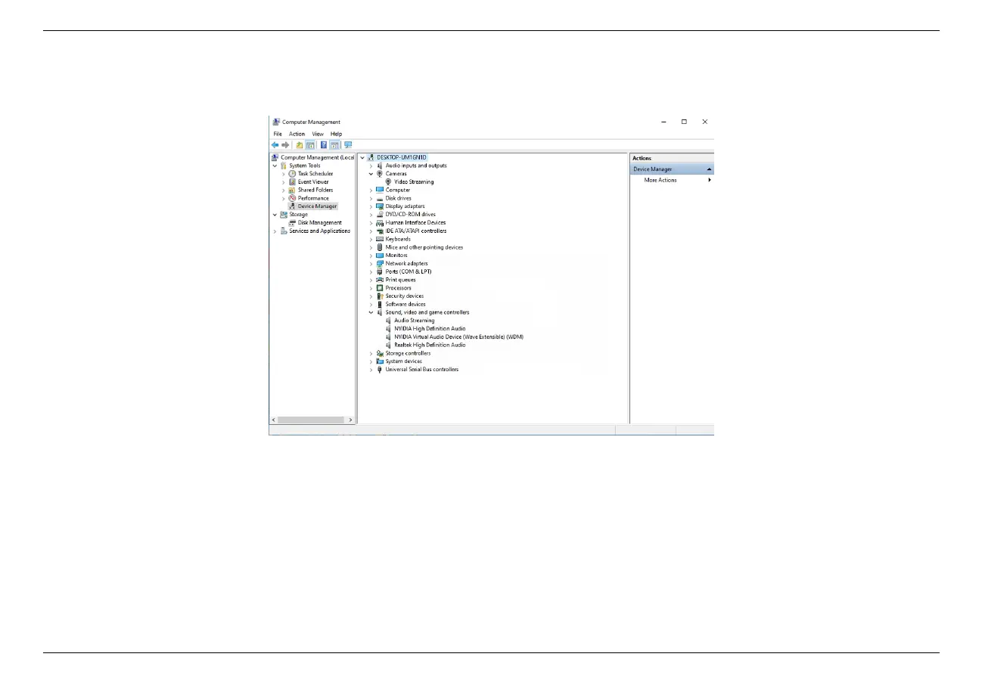This screenshot has width=982, height=694.
Task: Click the Back arrow toolbar icon
Action: pyautogui.click(x=275, y=145)
